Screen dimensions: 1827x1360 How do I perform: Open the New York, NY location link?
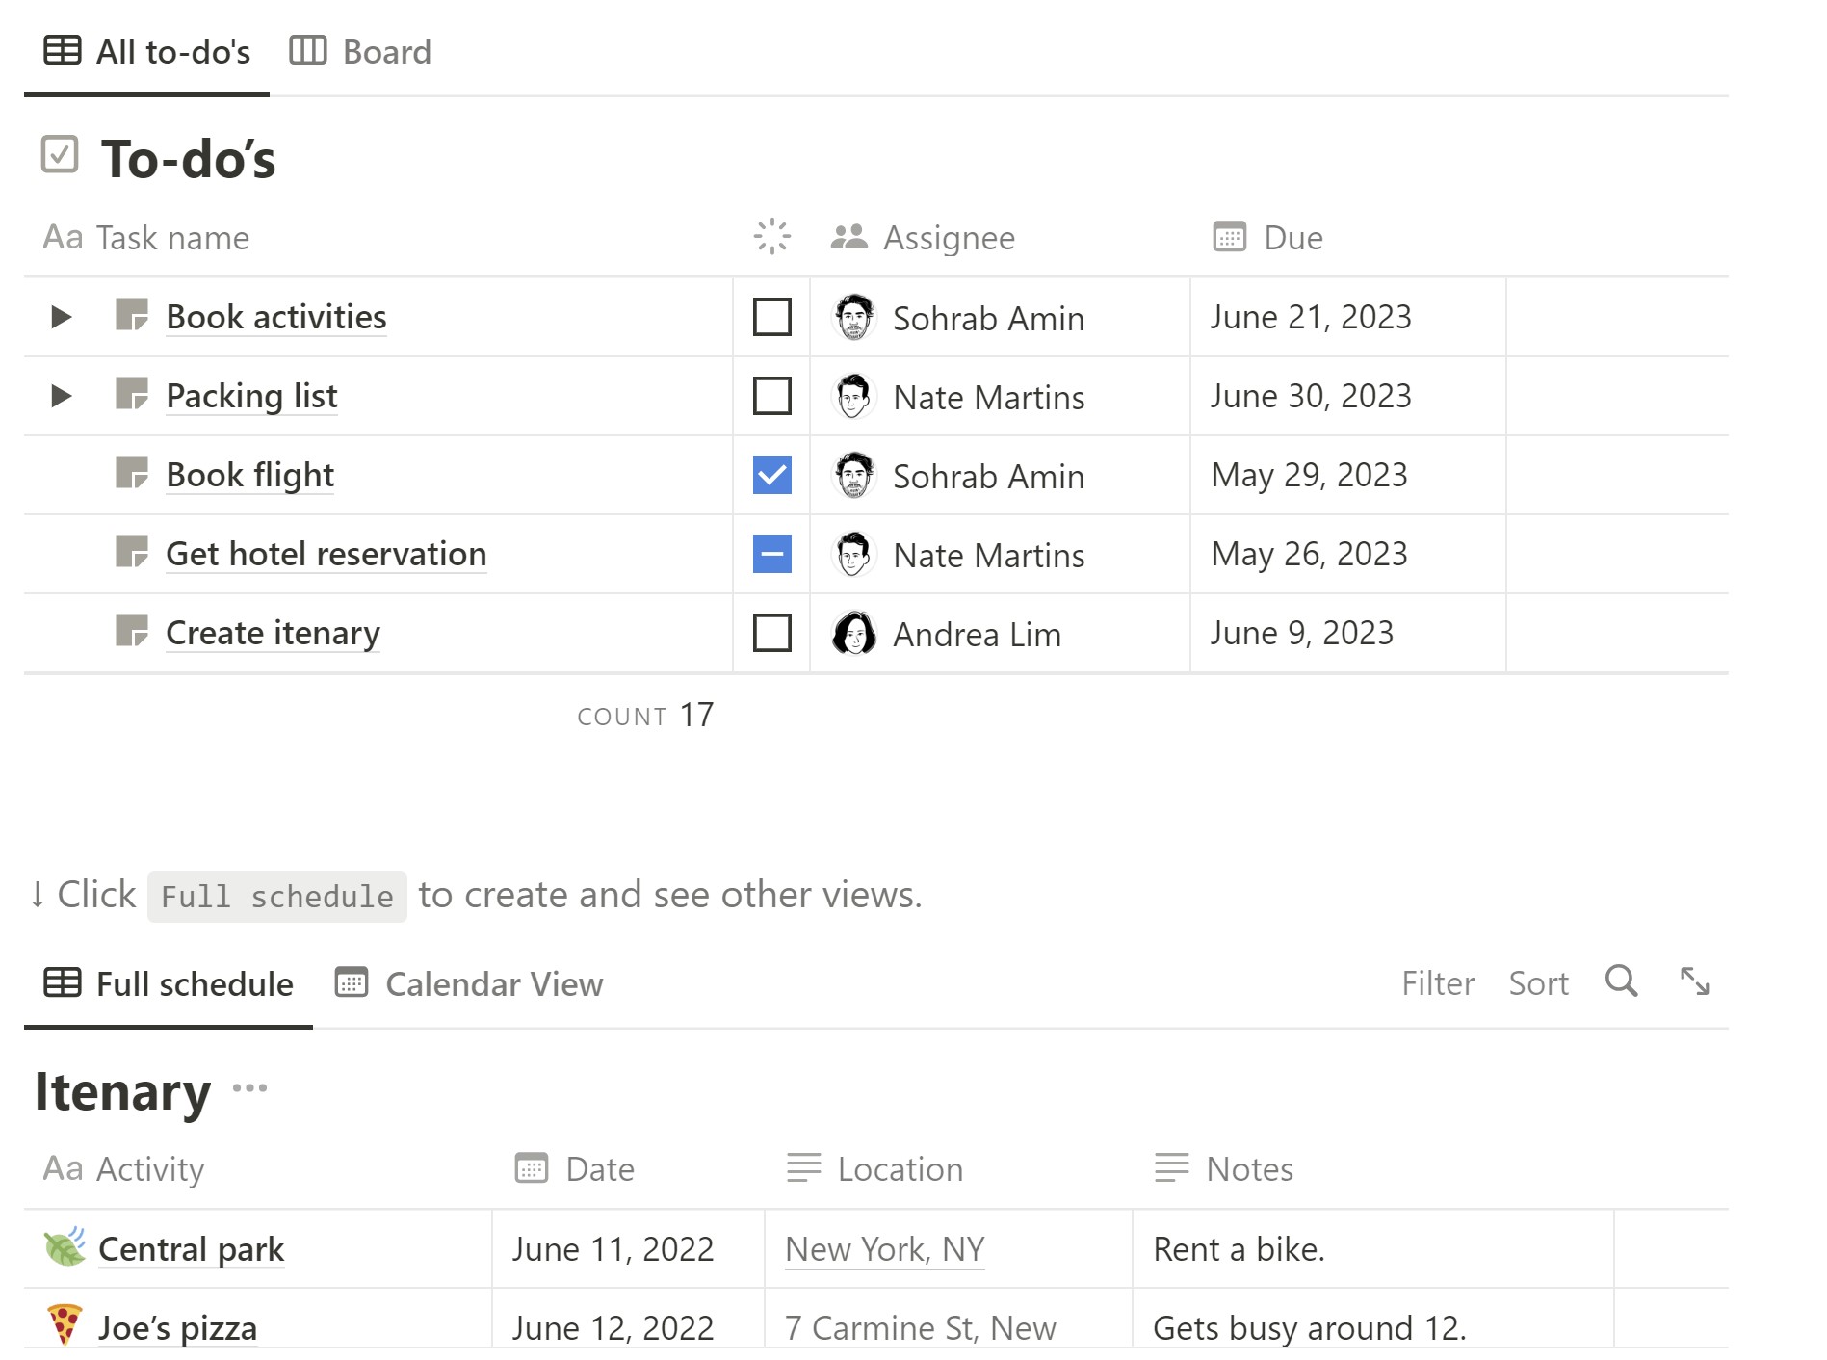pos(884,1249)
